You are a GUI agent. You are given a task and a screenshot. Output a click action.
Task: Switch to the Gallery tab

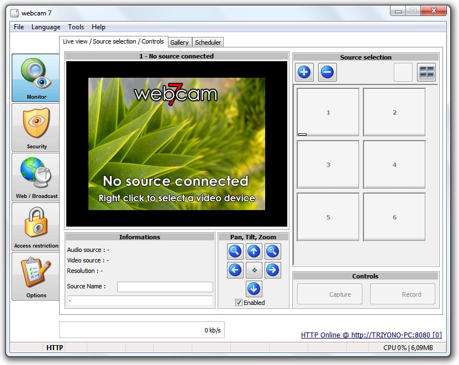coord(180,42)
